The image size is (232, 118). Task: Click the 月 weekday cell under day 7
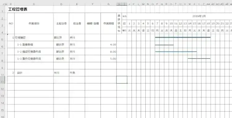point(157,31)
